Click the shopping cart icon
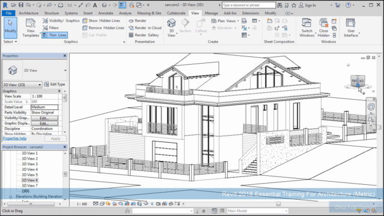The height and width of the screenshot is (216, 384). click(338, 5)
